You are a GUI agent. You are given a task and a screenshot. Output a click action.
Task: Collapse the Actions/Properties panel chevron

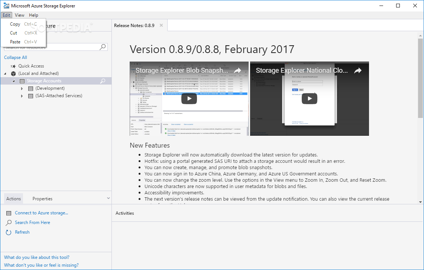click(x=108, y=198)
